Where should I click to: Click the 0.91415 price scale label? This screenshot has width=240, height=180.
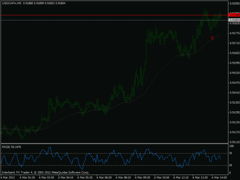click(x=235, y=92)
